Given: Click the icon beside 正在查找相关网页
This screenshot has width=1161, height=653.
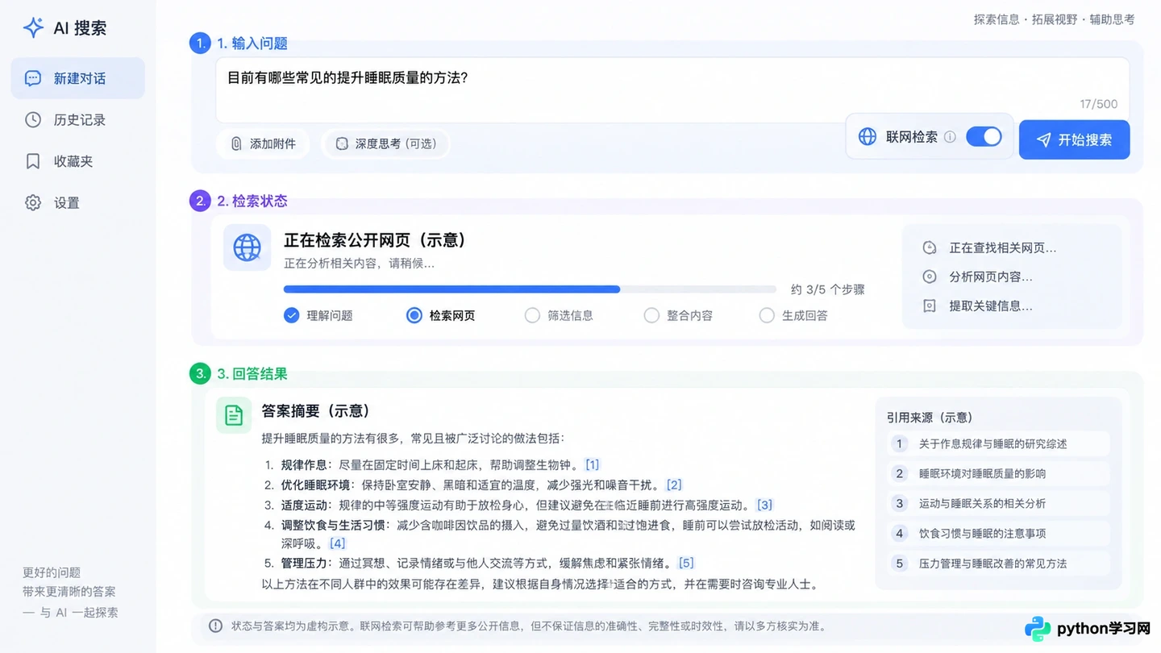Looking at the screenshot, I should click(930, 247).
